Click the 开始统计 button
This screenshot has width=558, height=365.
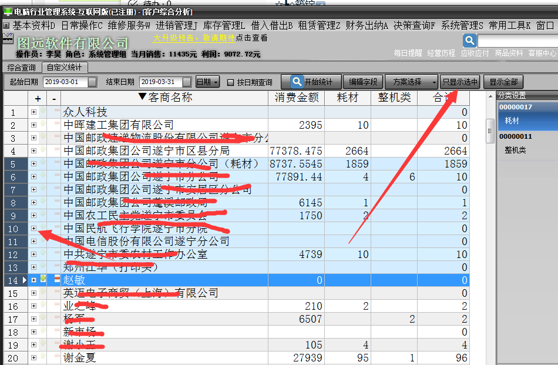tap(311, 82)
